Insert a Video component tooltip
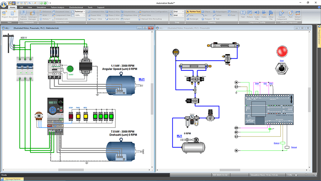The width and height of the screenshot is (321, 181). tap(264, 13)
